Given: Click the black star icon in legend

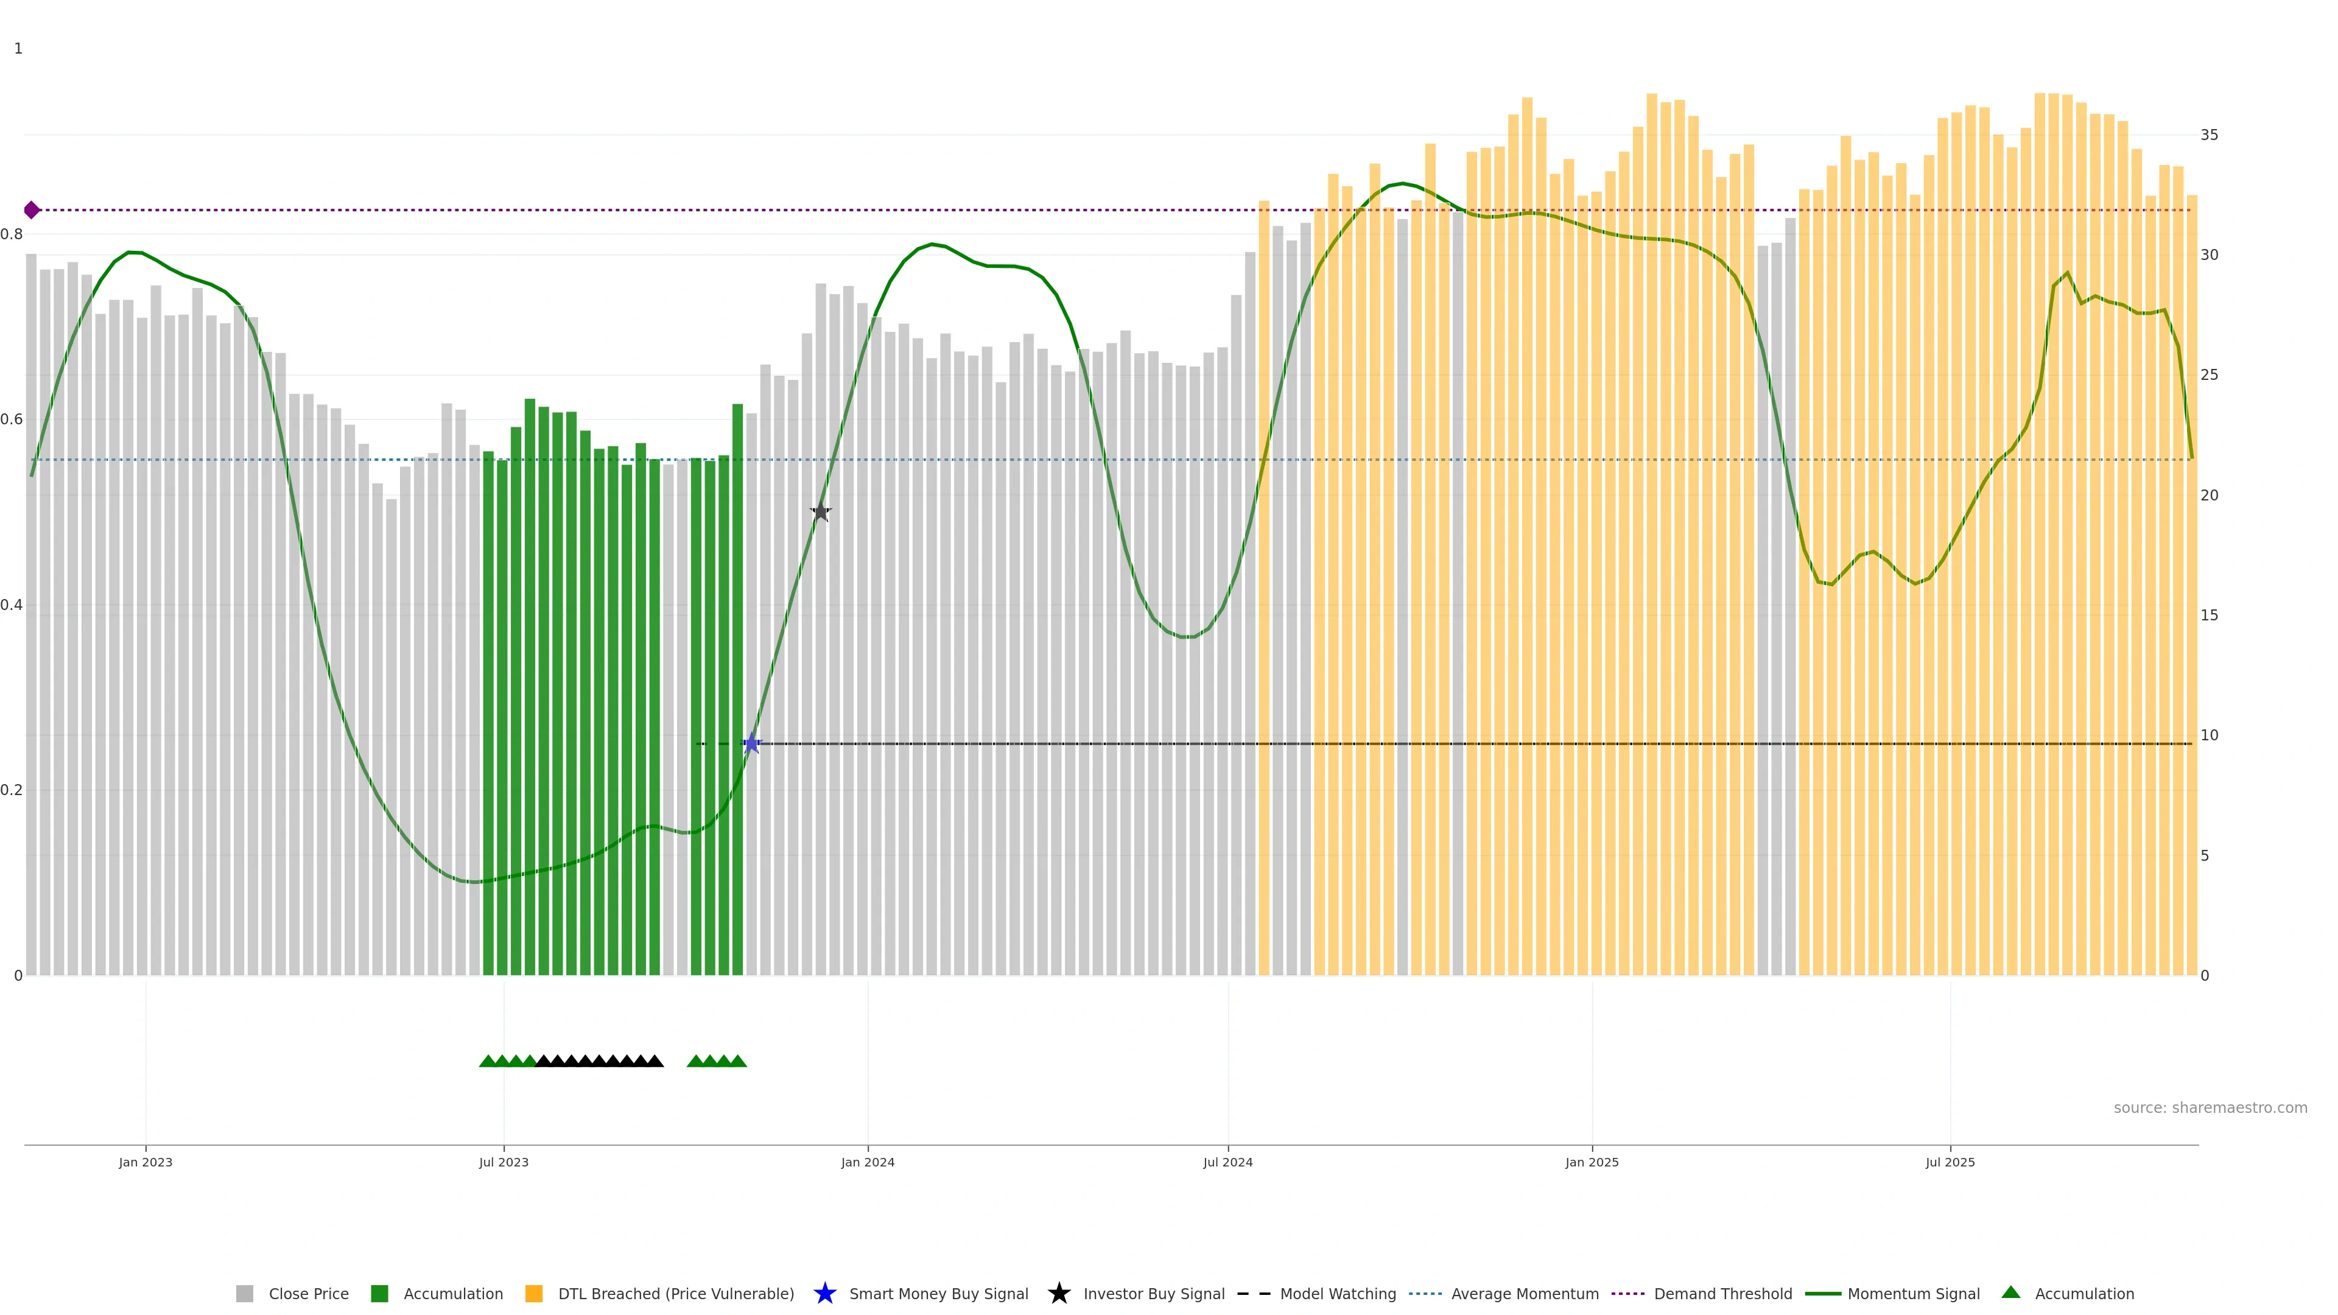Looking at the screenshot, I should click(x=1058, y=1293).
